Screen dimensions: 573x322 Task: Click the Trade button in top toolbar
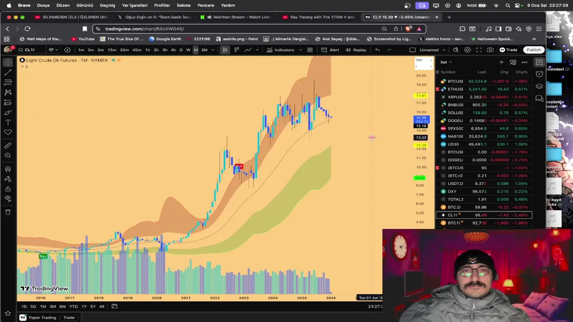click(x=509, y=50)
